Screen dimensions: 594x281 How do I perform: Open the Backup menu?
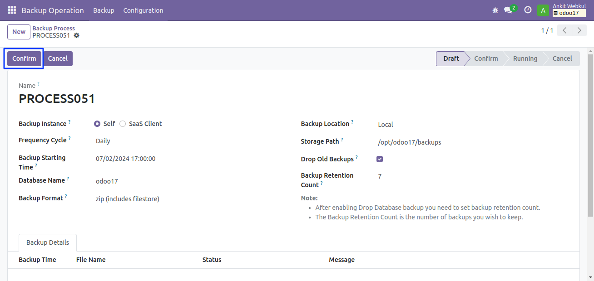(104, 10)
